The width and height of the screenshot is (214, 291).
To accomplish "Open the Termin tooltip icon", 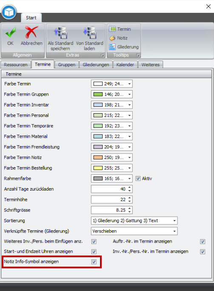I will point(112,29).
